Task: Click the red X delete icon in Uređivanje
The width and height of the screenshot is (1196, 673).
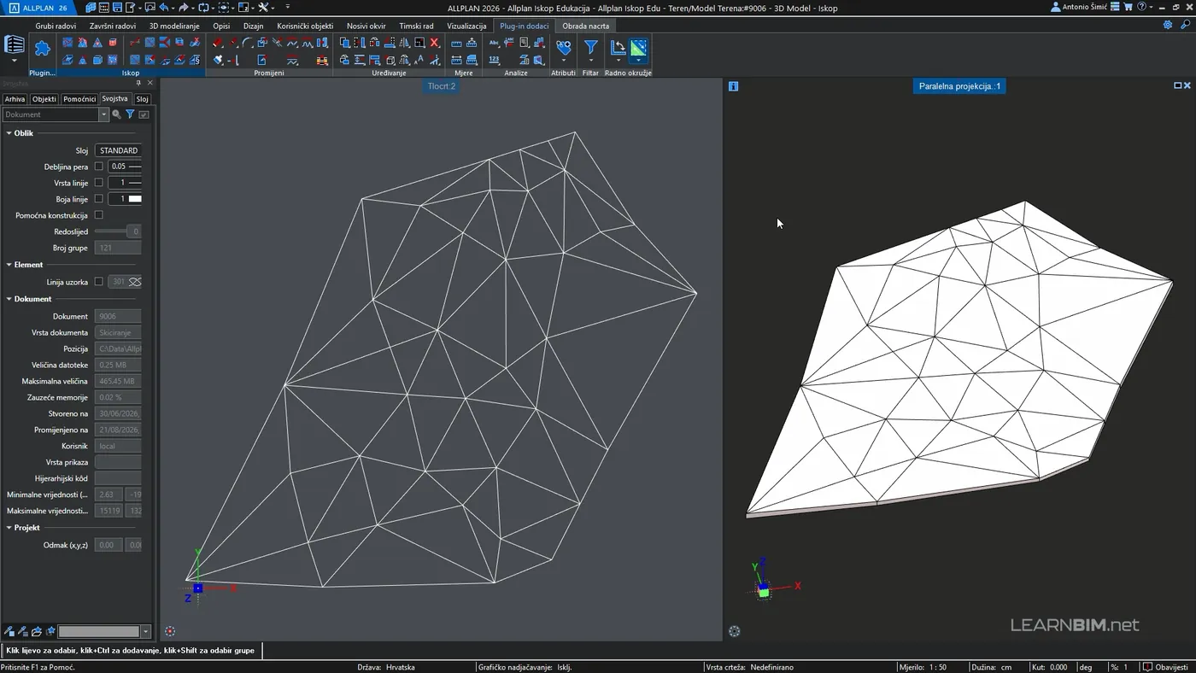Action: [434, 43]
